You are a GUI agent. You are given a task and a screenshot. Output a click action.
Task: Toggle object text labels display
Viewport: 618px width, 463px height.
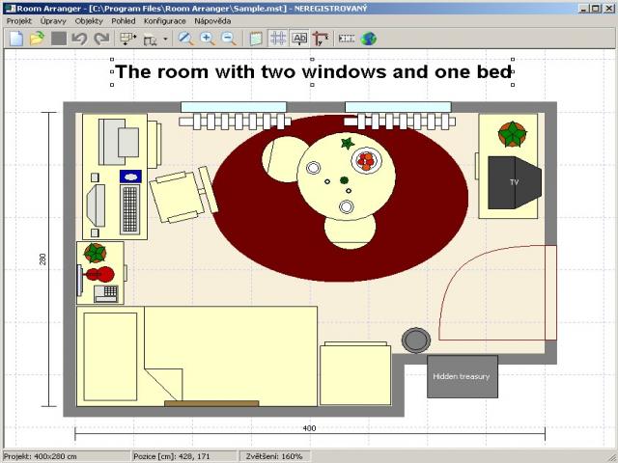pyautogui.click(x=299, y=39)
